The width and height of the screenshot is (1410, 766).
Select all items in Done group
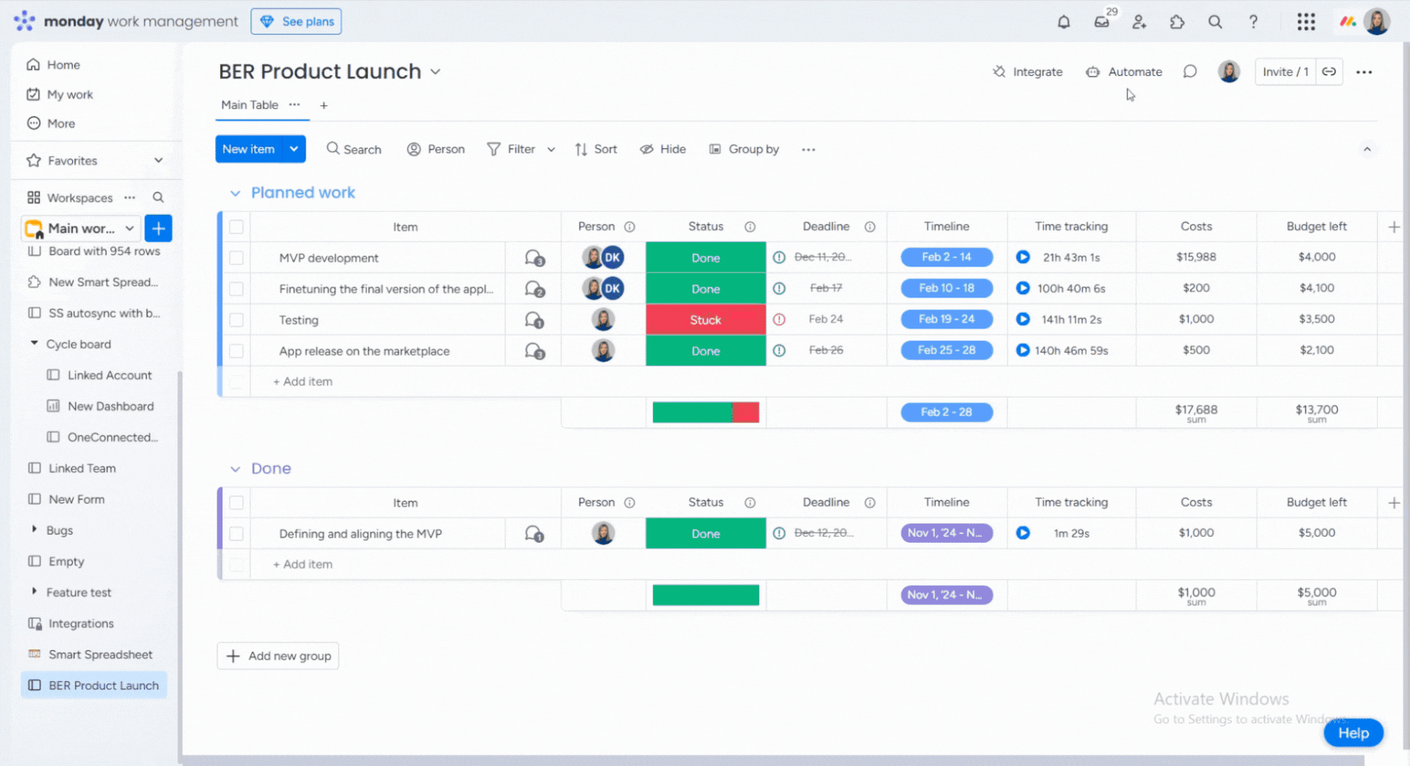236,502
